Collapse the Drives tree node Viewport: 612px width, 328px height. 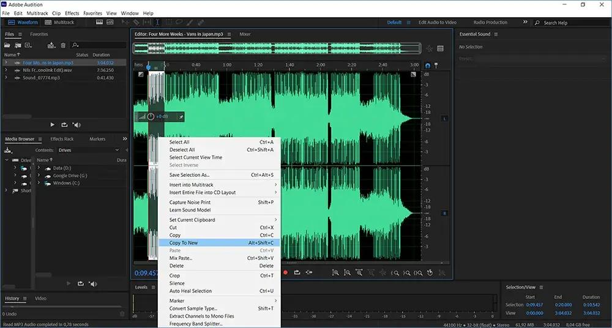[6, 160]
